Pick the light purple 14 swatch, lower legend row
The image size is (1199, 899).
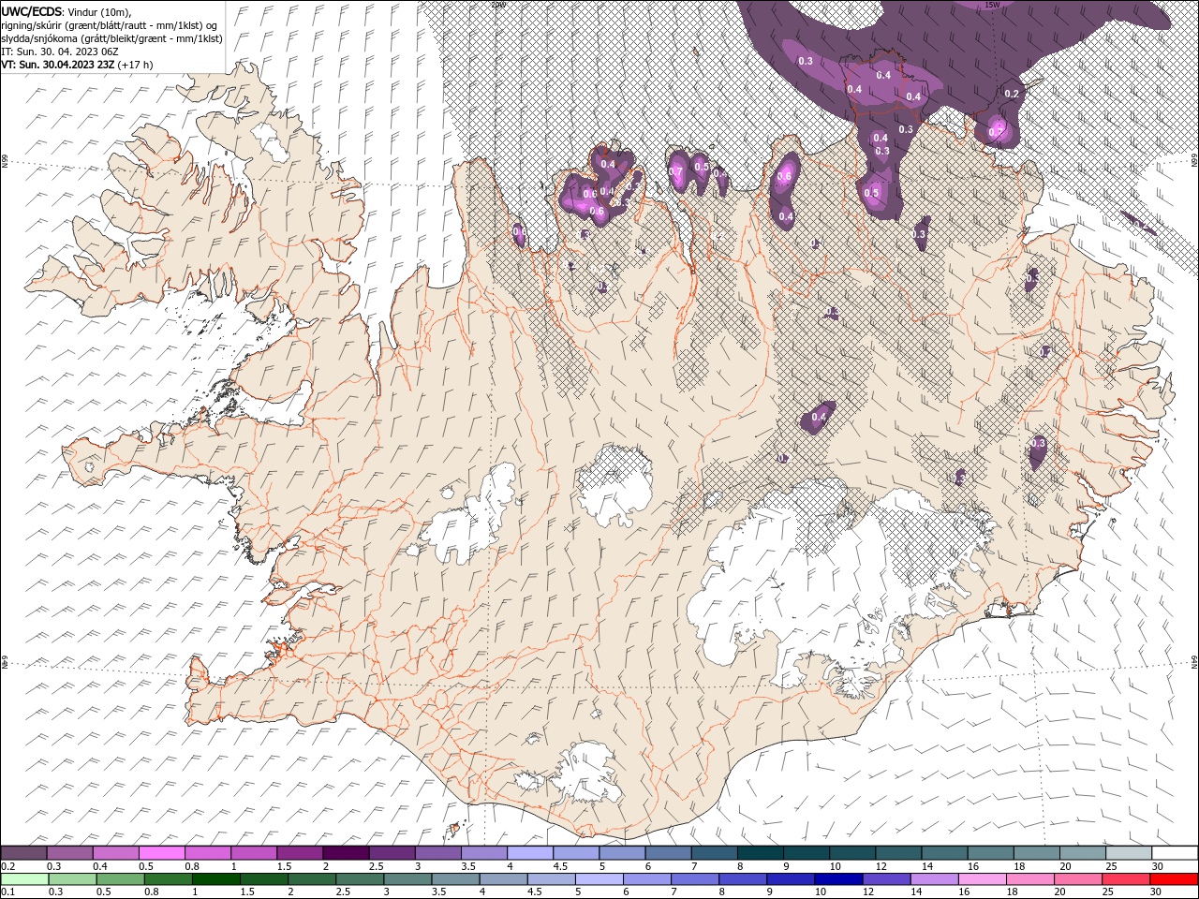point(934,879)
